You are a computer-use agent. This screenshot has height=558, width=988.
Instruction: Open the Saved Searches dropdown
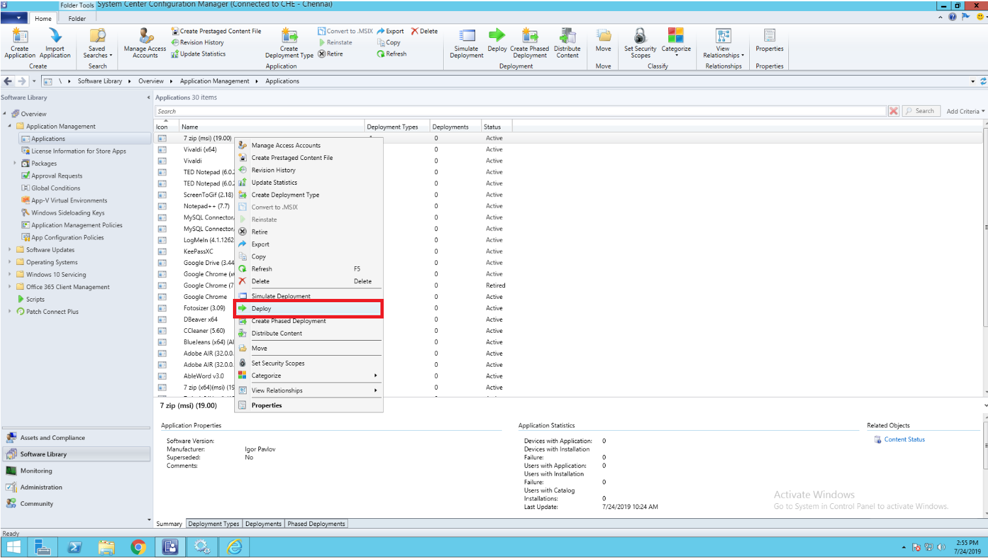tap(97, 44)
